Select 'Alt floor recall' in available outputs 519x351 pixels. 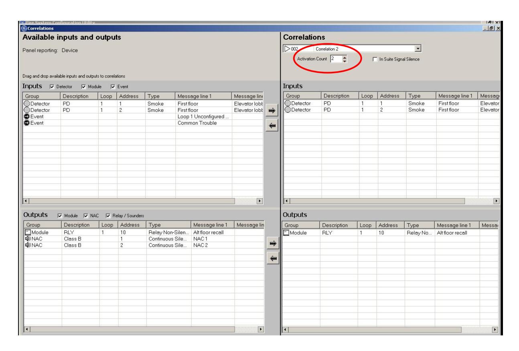coord(208,233)
